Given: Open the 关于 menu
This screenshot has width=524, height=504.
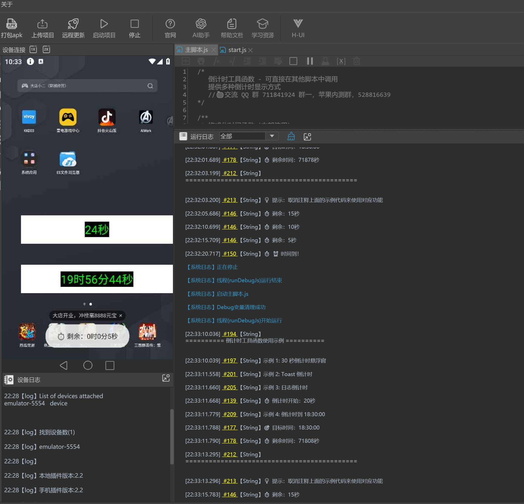Looking at the screenshot, I should click(x=7, y=4).
